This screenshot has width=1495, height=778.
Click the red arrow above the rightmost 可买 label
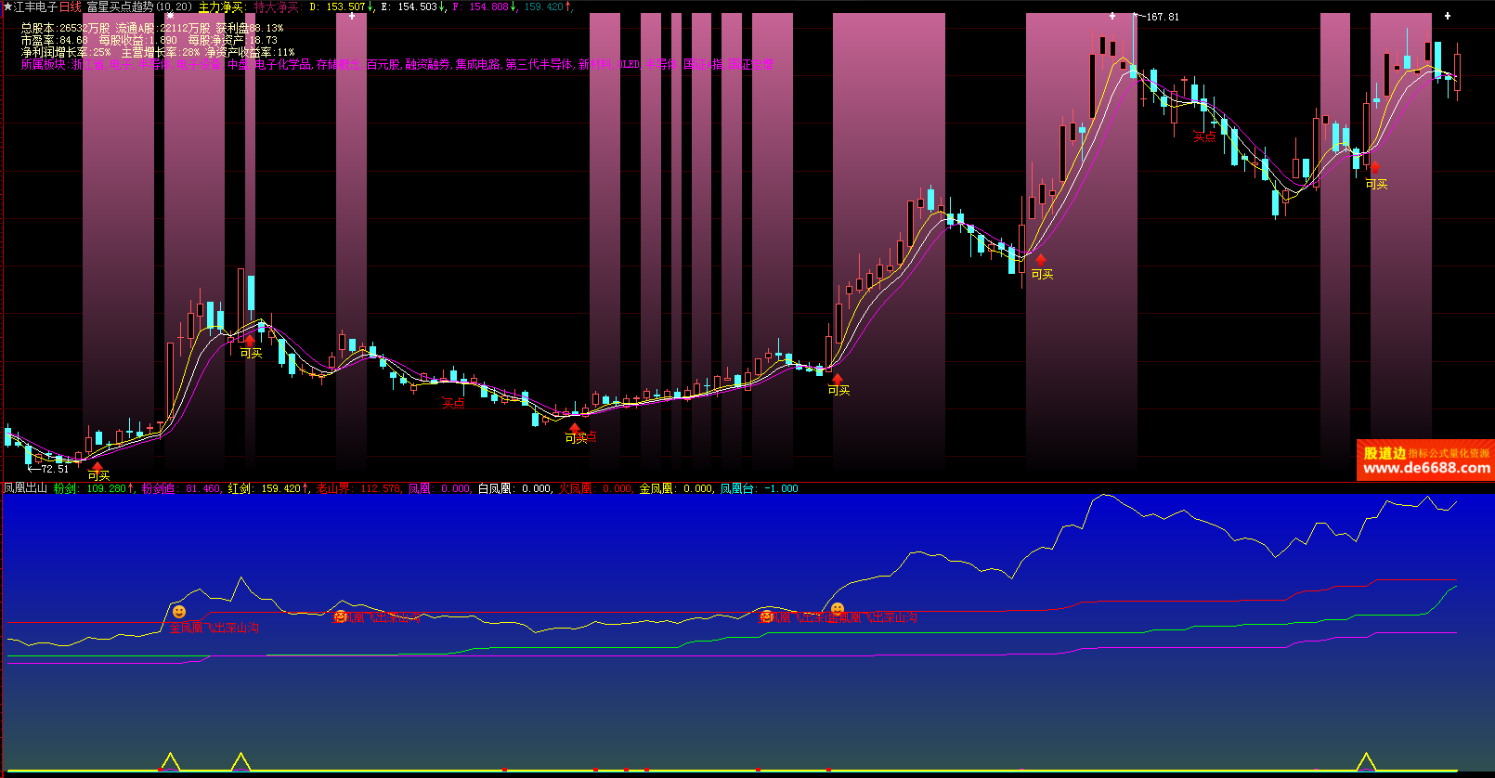point(1375,169)
